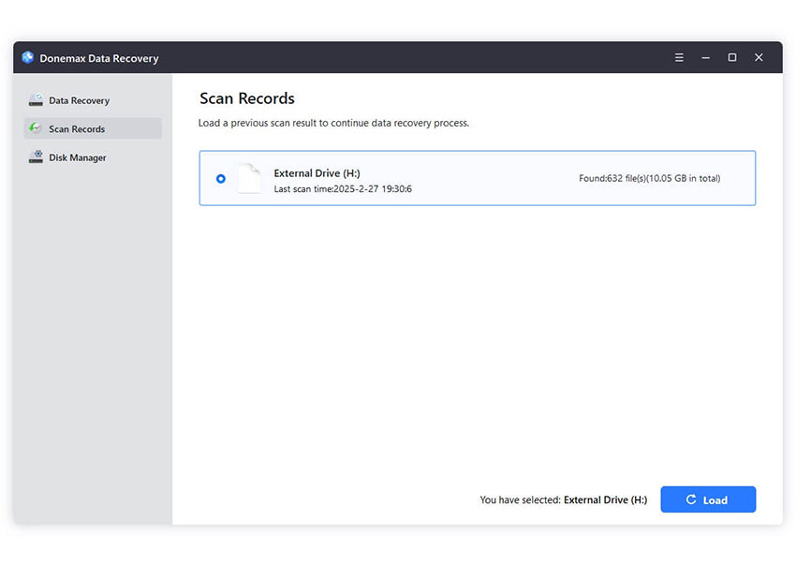Click the Data Recovery drive icon in sidebar
This screenshot has height=566, width=796.
click(x=36, y=100)
